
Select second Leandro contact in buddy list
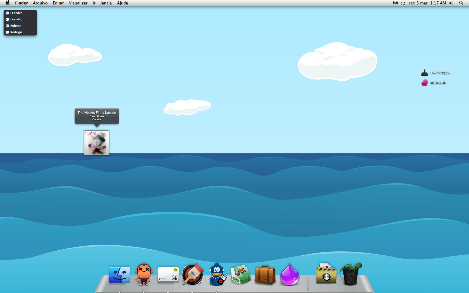pos(20,19)
